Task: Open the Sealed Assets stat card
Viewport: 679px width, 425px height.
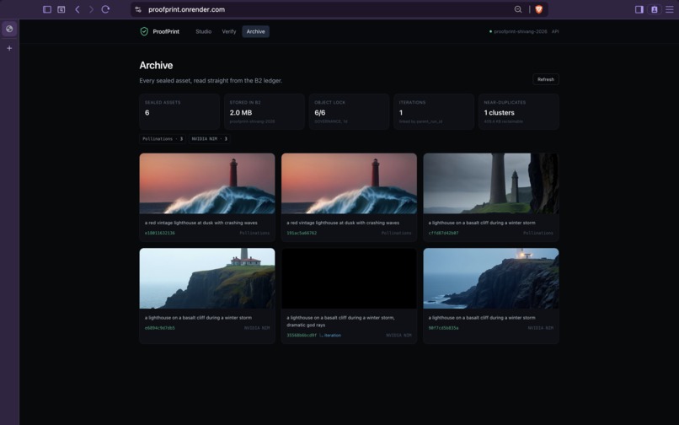Action: (179, 111)
